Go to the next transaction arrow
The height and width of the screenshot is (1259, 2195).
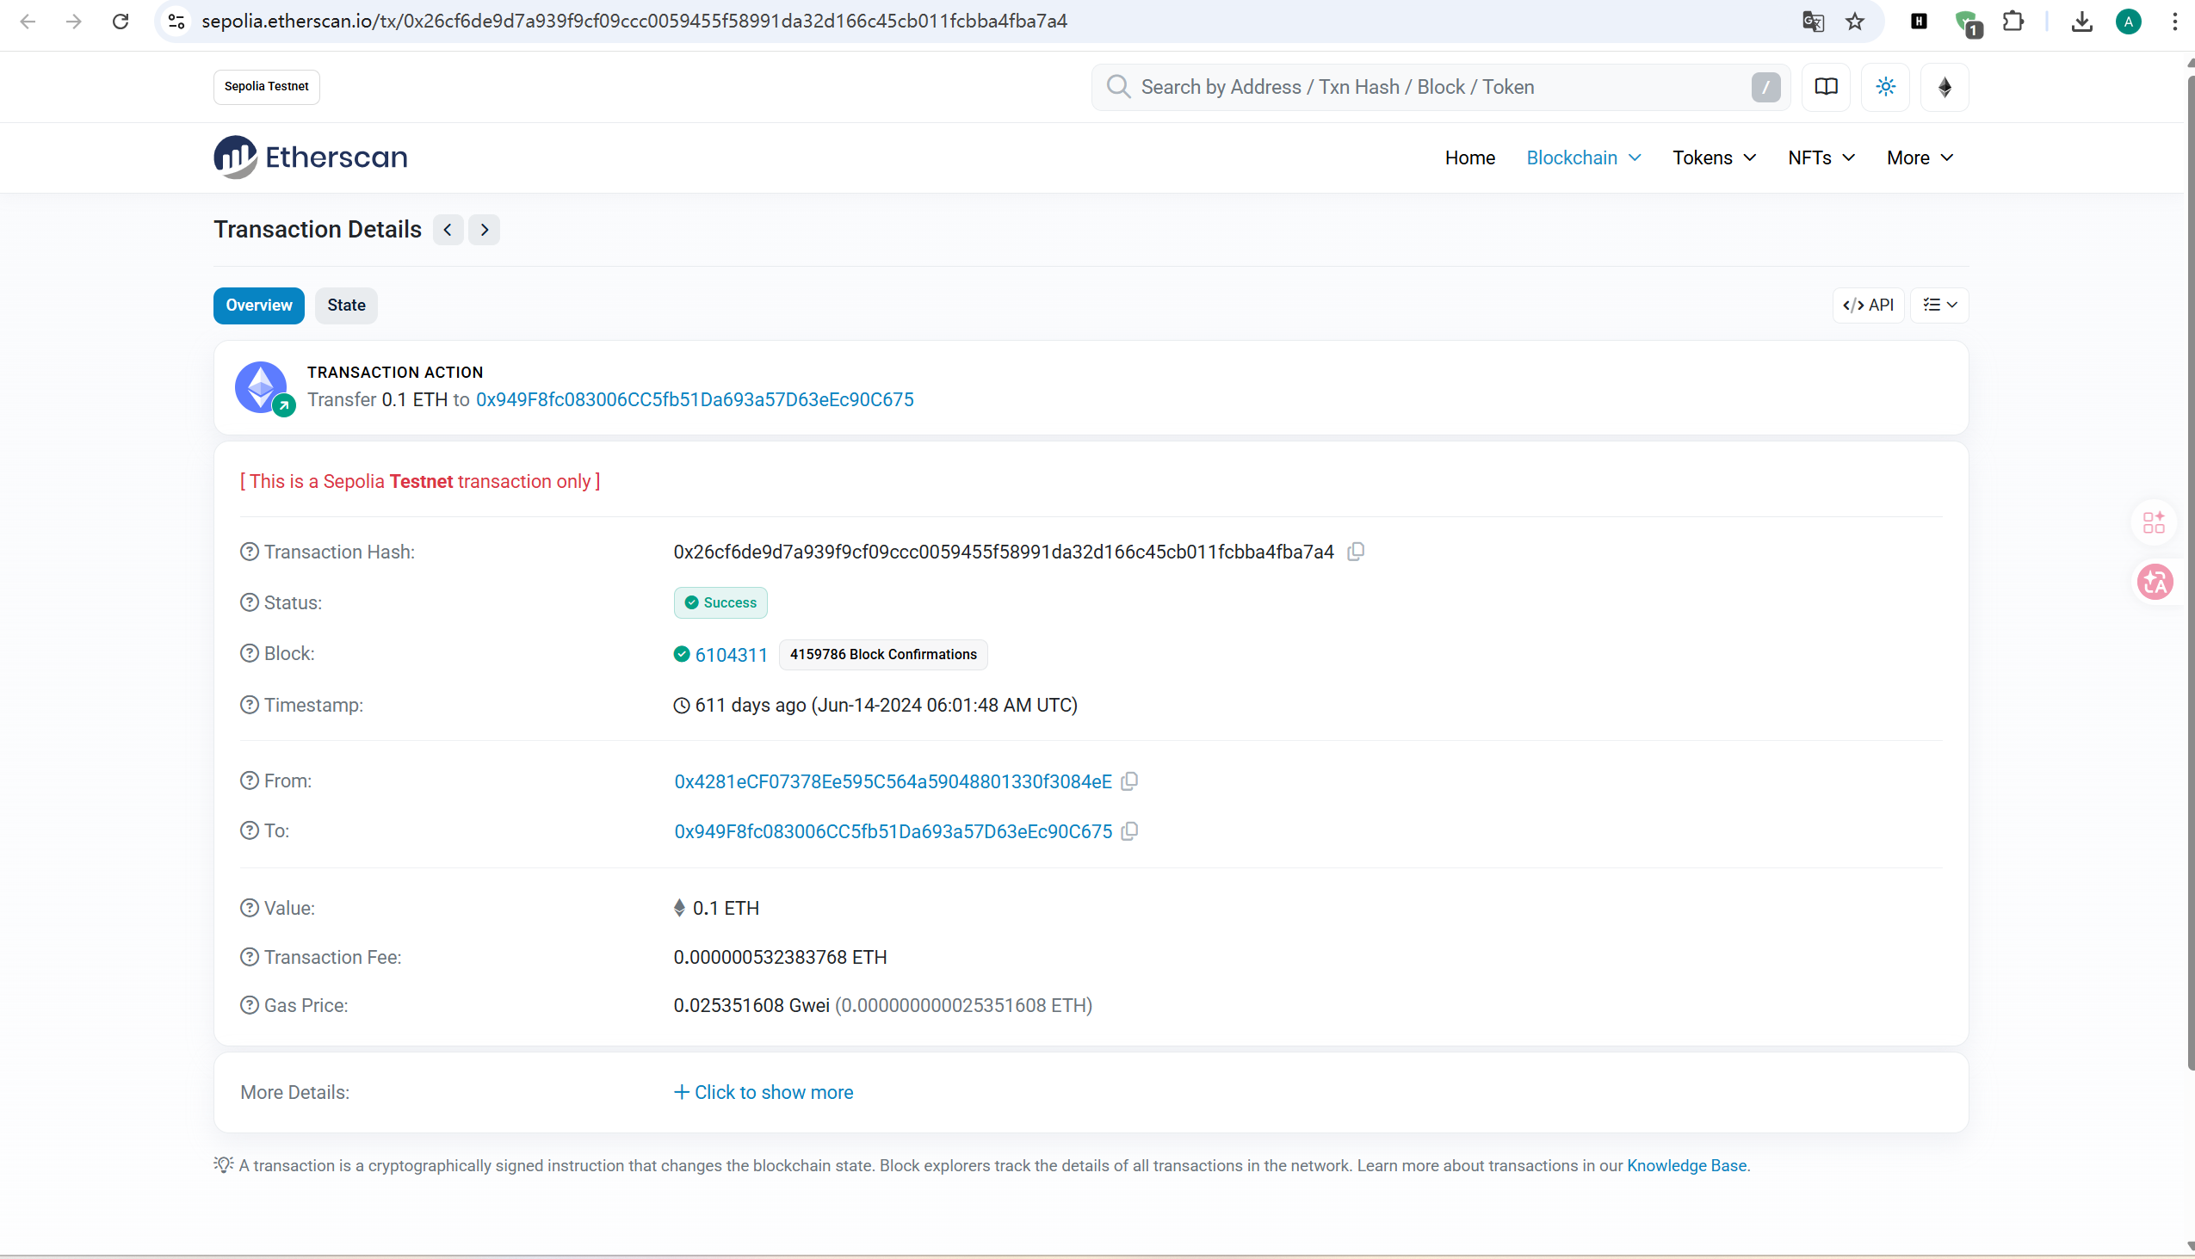pos(485,230)
